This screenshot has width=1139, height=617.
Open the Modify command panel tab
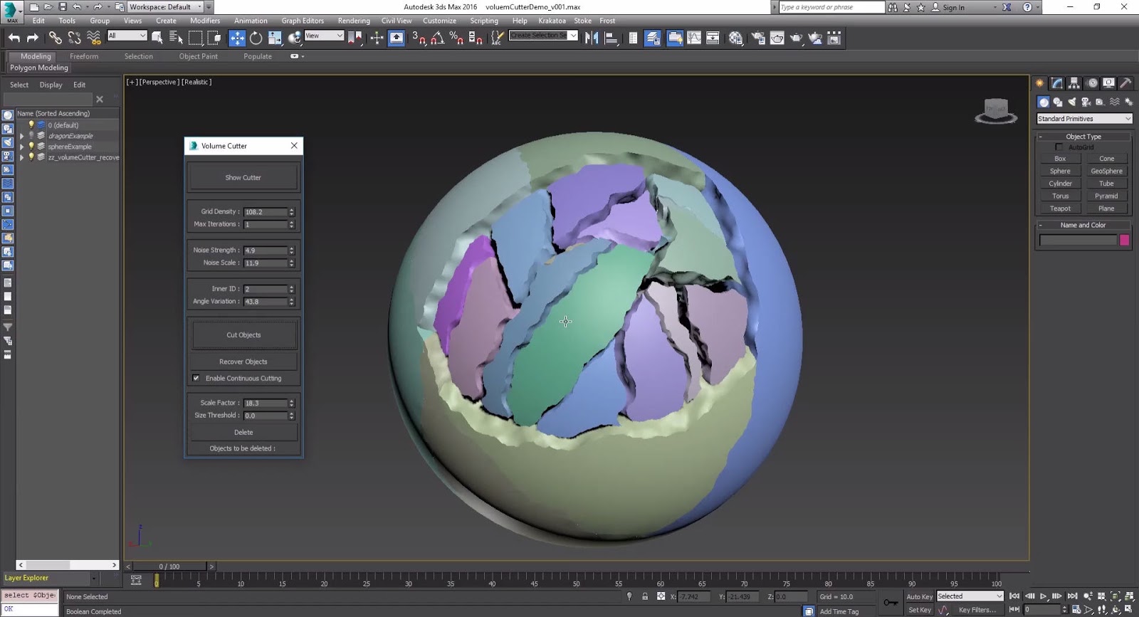click(x=1057, y=83)
